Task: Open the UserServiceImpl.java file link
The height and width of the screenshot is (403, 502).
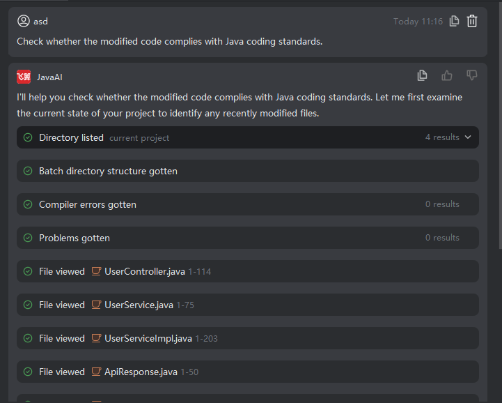Action: tap(148, 338)
